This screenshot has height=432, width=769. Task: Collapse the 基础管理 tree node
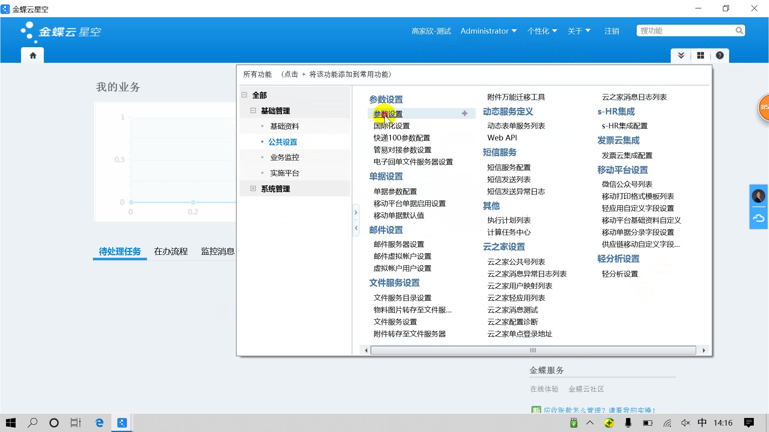pyautogui.click(x=253, y=110)
